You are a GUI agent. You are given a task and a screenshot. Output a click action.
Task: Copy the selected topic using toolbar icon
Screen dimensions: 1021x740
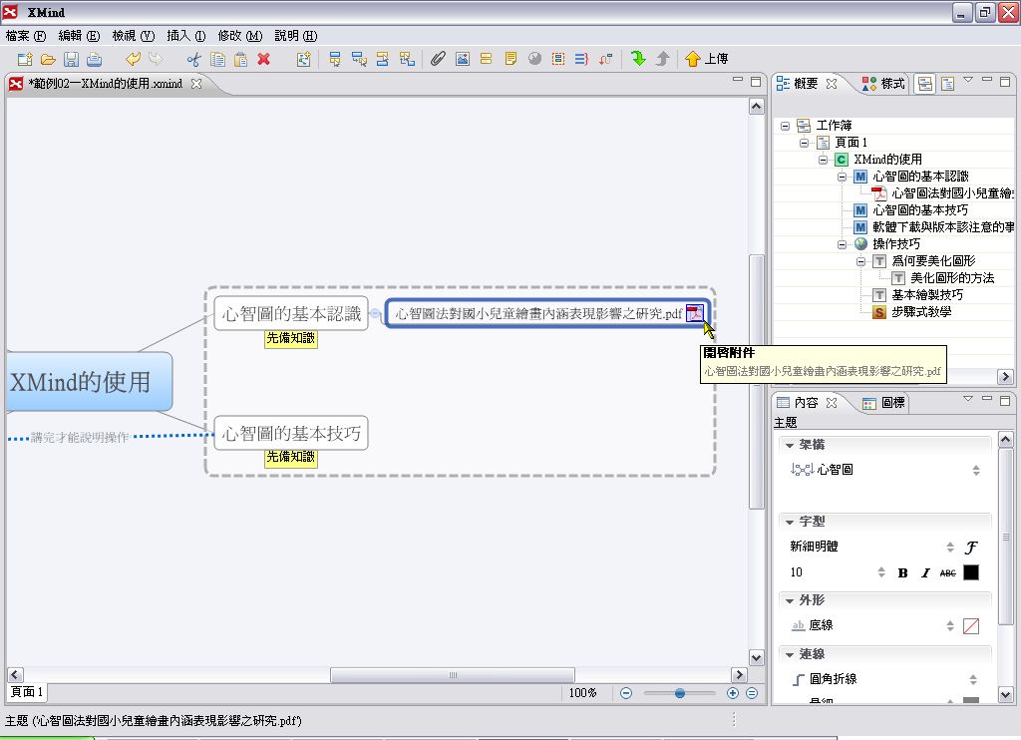(x=217, y=59)
